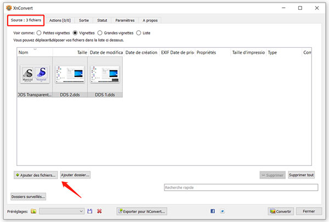Click Ajouter des fichiers button
This screenshot has width=329, height=222.
[x=36, y=175]
